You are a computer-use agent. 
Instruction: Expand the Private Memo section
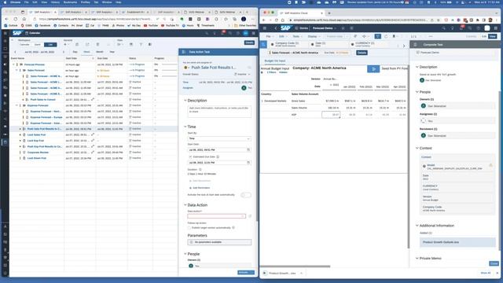click(x=417, y=259)
